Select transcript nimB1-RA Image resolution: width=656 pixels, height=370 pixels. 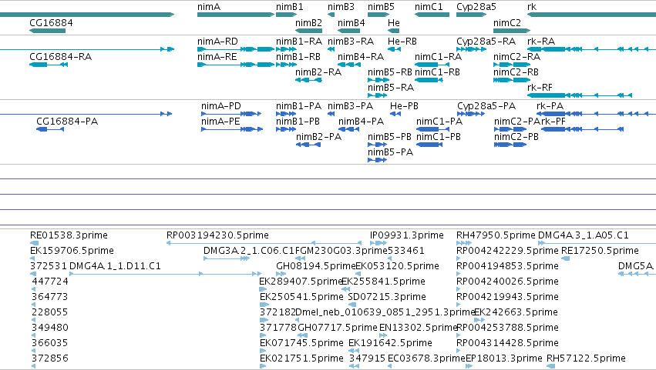[287, 49]
